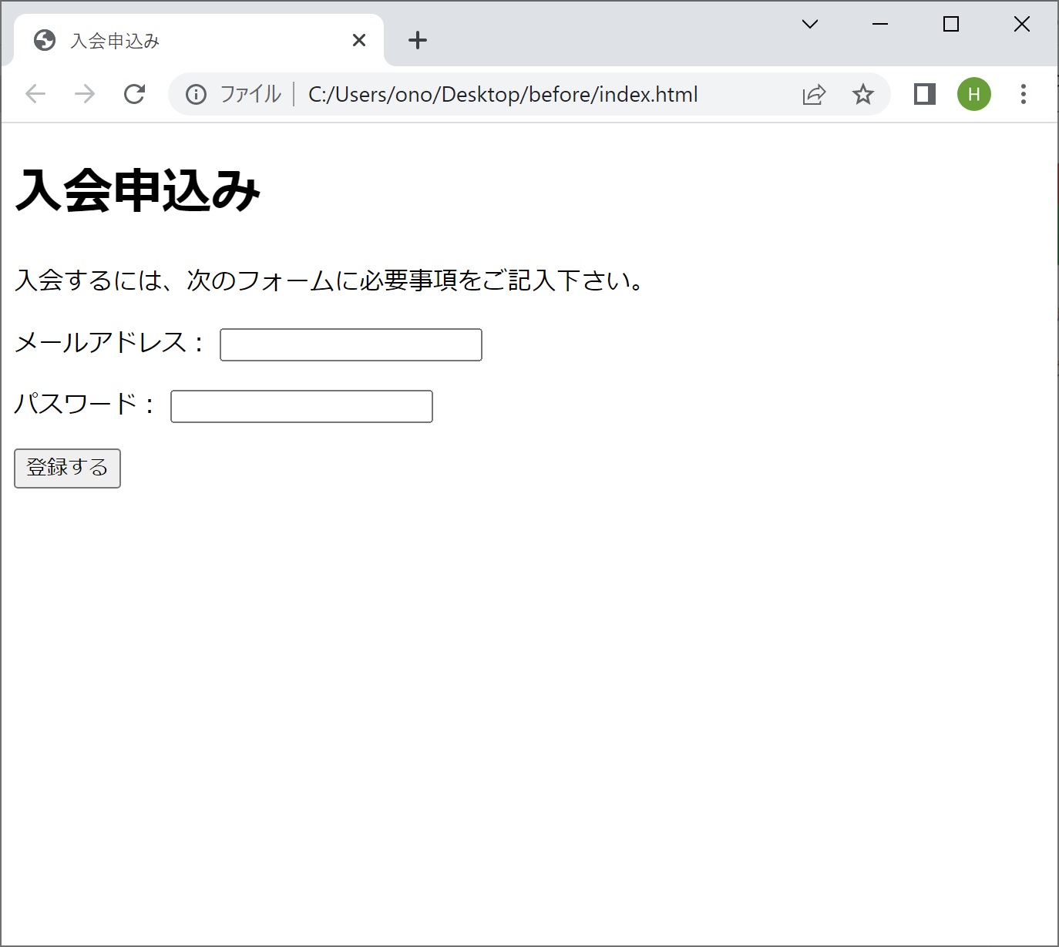The width and height of the screenshot is (1059, 947).
Task: Open a new tab with plus icon
Action: coord(417,40)
